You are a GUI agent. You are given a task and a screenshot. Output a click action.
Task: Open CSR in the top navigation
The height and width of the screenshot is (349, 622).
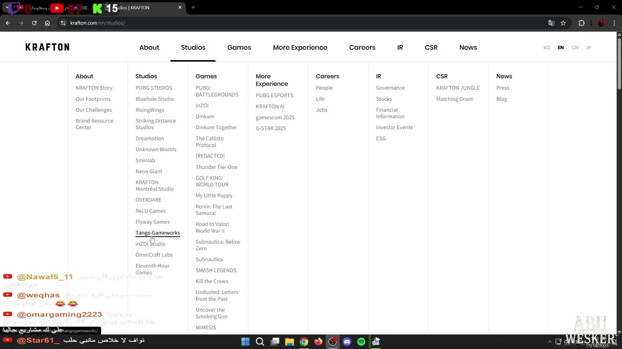pyautogui.click(x=431, y=48)
